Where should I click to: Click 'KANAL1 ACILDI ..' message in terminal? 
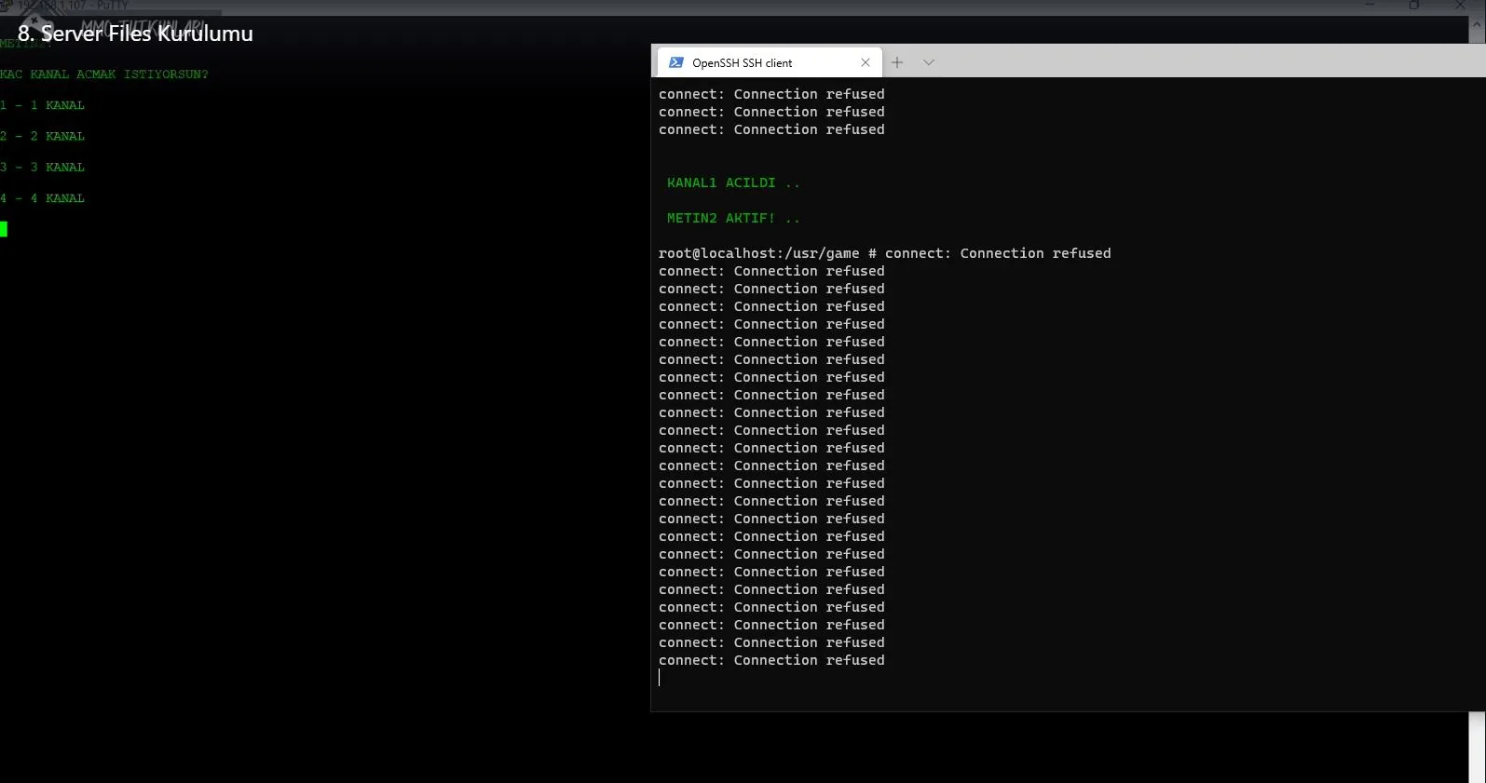coord(733,182)
